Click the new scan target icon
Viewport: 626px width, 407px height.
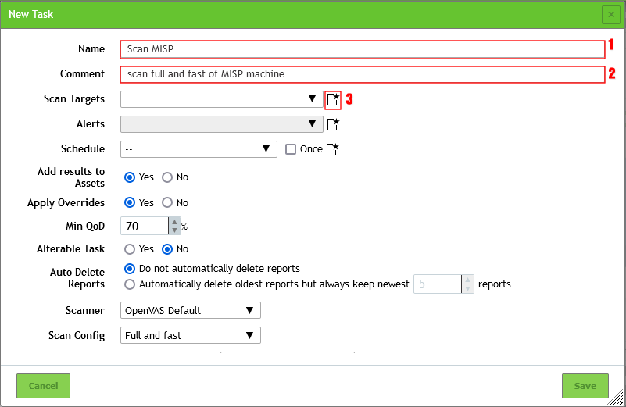[x=333, y=99]
